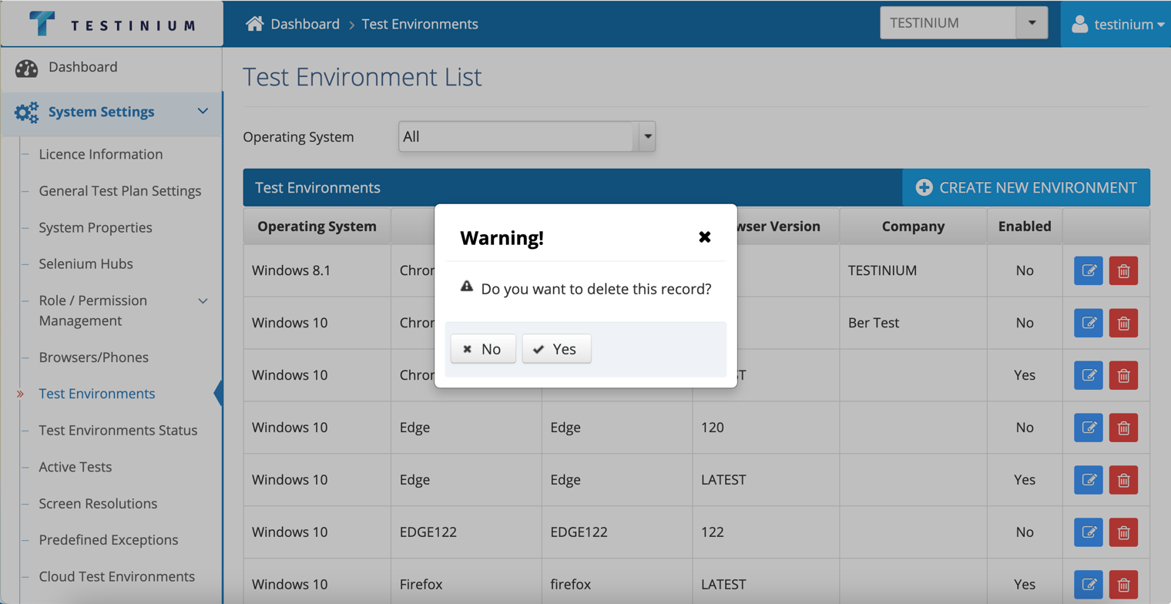Open the Operating System filter dropdown
This screenshot has width=1171, height=604.
(527, 136)
